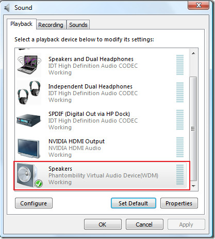
Task: Close the Sound dialog window
Action: (x=199, y=5)
